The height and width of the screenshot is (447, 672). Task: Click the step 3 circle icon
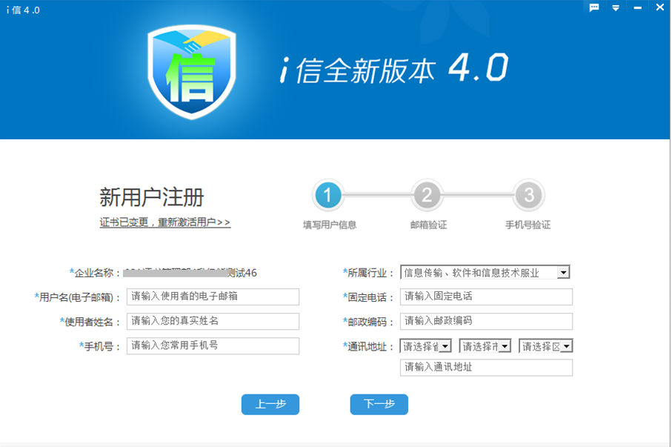click(x=528, y=196)
